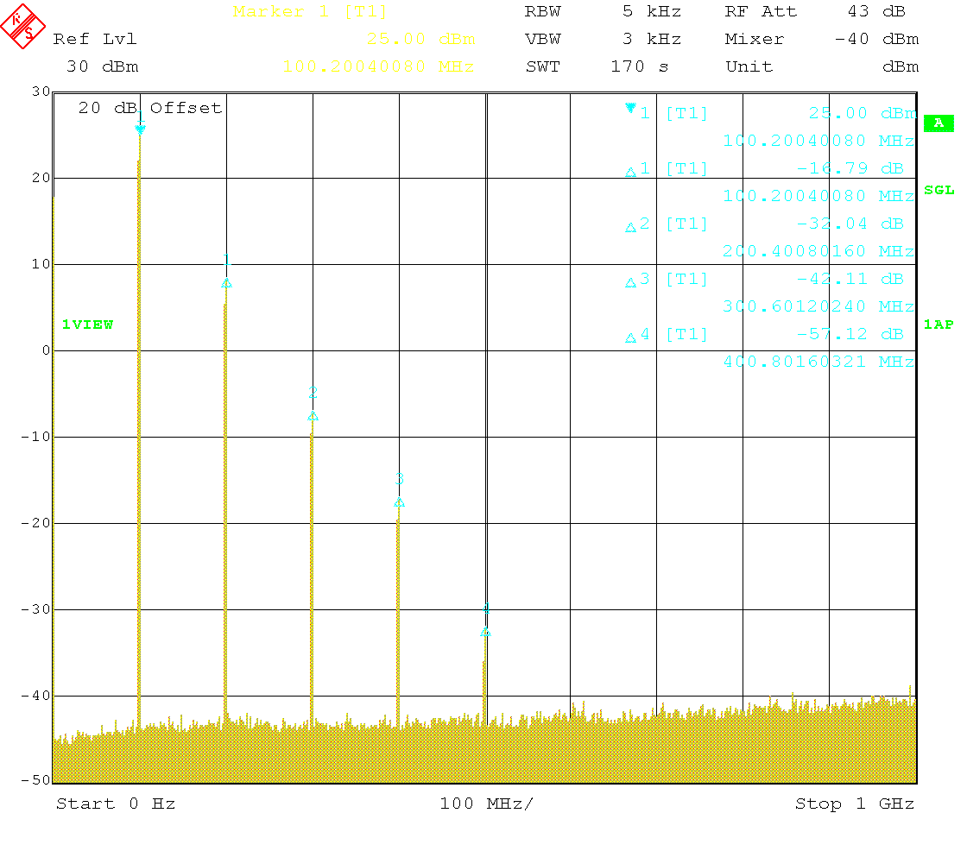Toggle the green A screen indicator
Viewport: 967px width, 851px height.
(939, 123)
